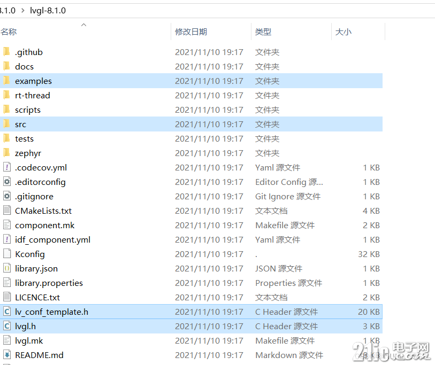Click the rt-thread folder icon
The height and width of the screenshot is (365, 435).
(x=6, y=95)
